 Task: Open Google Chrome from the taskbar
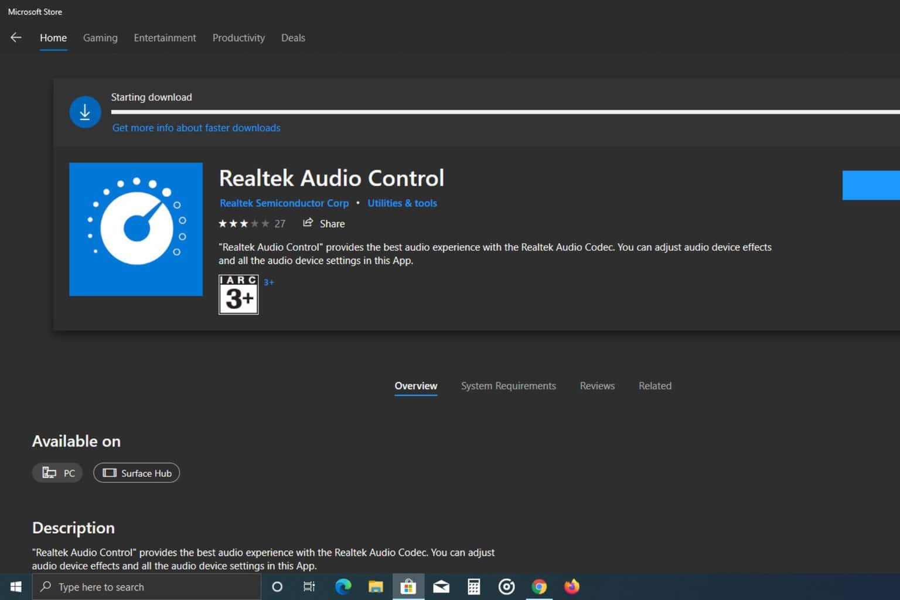[x=539, y=587]
